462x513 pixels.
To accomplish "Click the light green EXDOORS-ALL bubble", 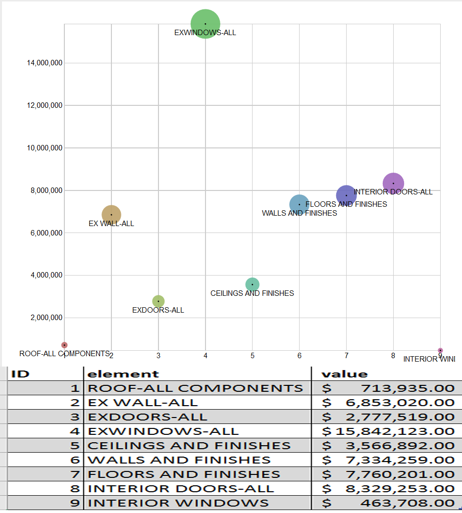I will [x=158, y=301].
